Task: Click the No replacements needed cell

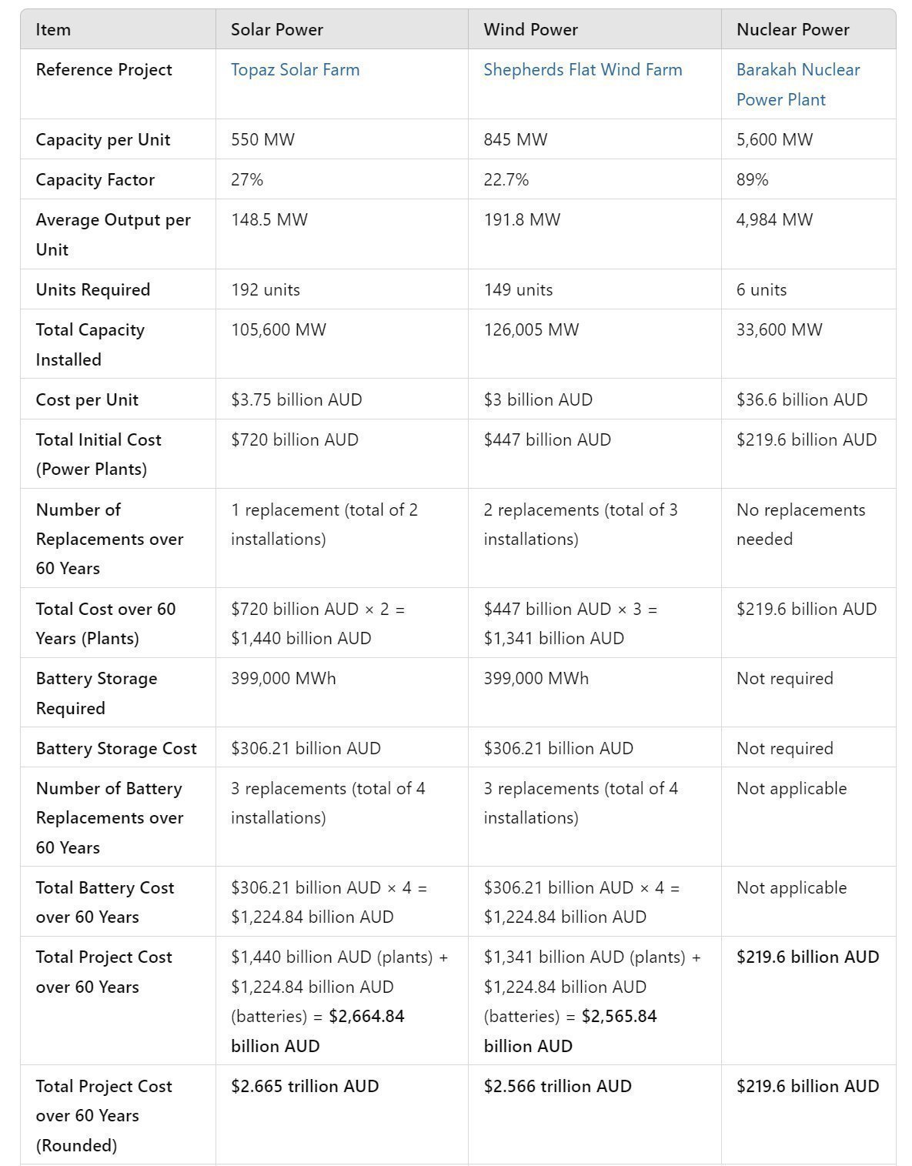Action: 800,525
